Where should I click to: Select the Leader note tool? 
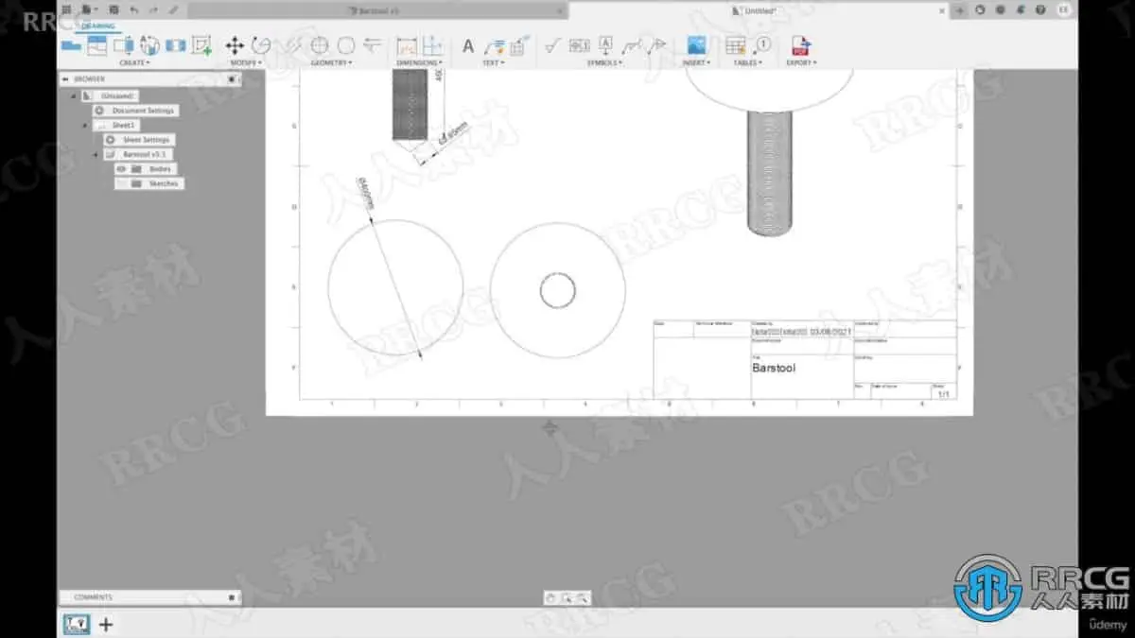click(494, 44)
